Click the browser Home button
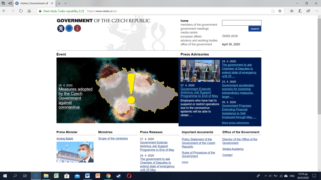 [29, 11]
